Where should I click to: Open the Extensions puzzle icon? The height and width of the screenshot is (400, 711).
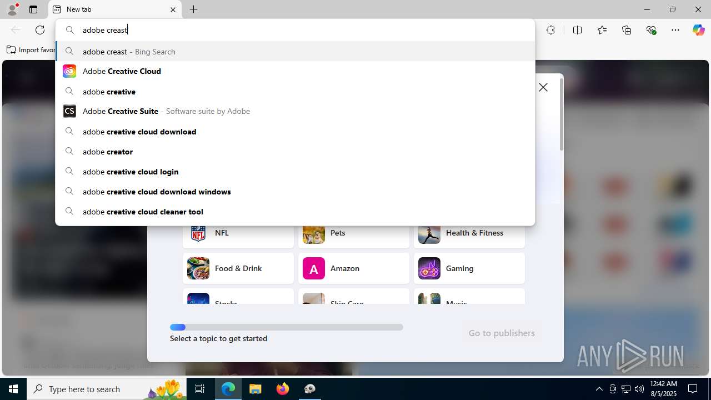[550, 30]
